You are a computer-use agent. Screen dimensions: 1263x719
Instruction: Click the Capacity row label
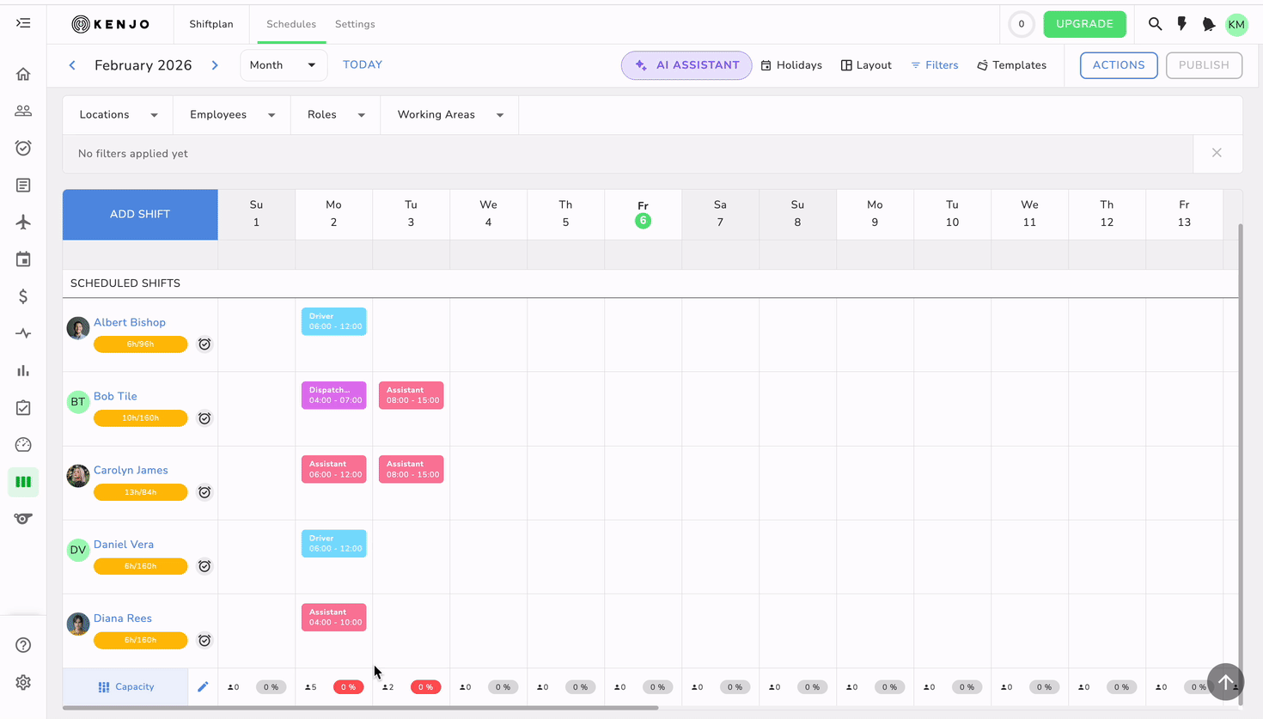126,686
